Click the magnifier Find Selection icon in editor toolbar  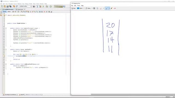click(22, 11)
